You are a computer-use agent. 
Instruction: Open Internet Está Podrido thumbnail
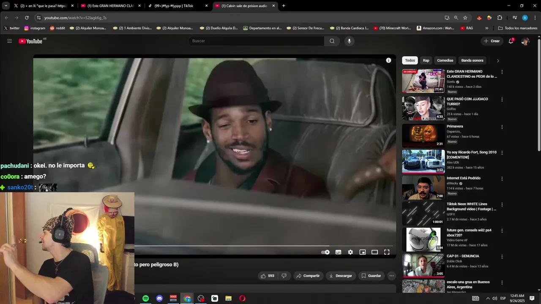tap(423, 187)
